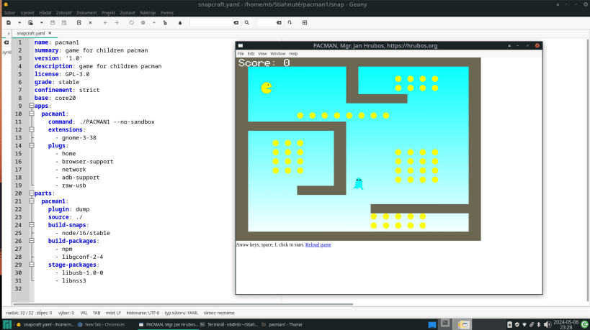Click the Reload game link
590x330 pixels.
[x=318, y=244]
